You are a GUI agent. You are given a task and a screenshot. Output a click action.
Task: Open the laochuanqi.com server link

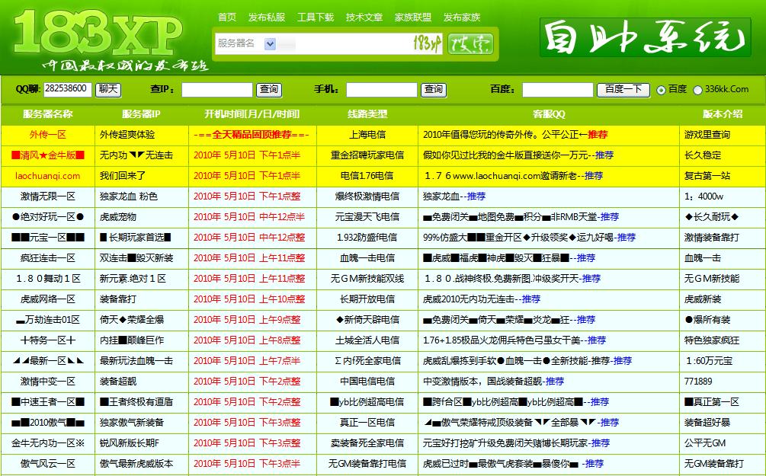point(47,175)
